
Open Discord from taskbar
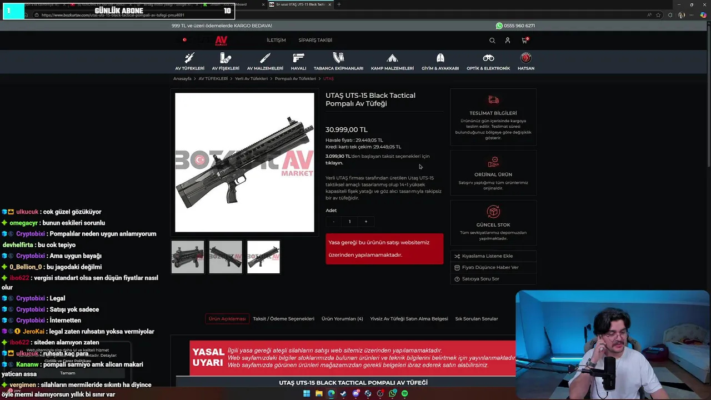(x=355, y=393)
